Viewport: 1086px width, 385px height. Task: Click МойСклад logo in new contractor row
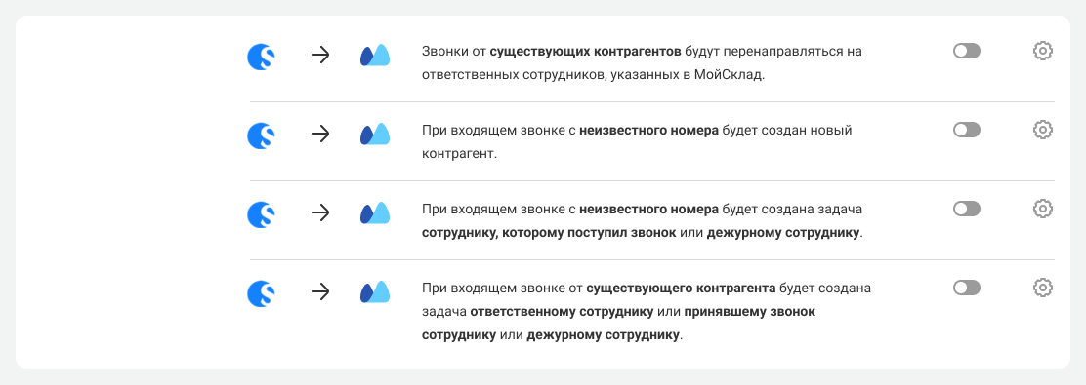click(x=375, y=135)
